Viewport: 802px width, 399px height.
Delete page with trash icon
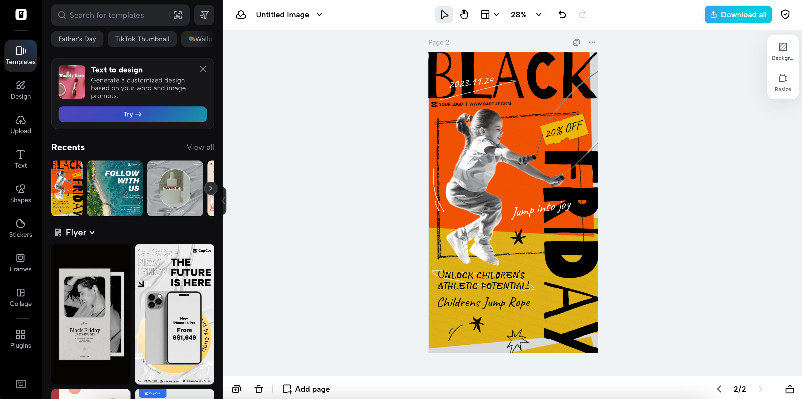tap(259, 389)
